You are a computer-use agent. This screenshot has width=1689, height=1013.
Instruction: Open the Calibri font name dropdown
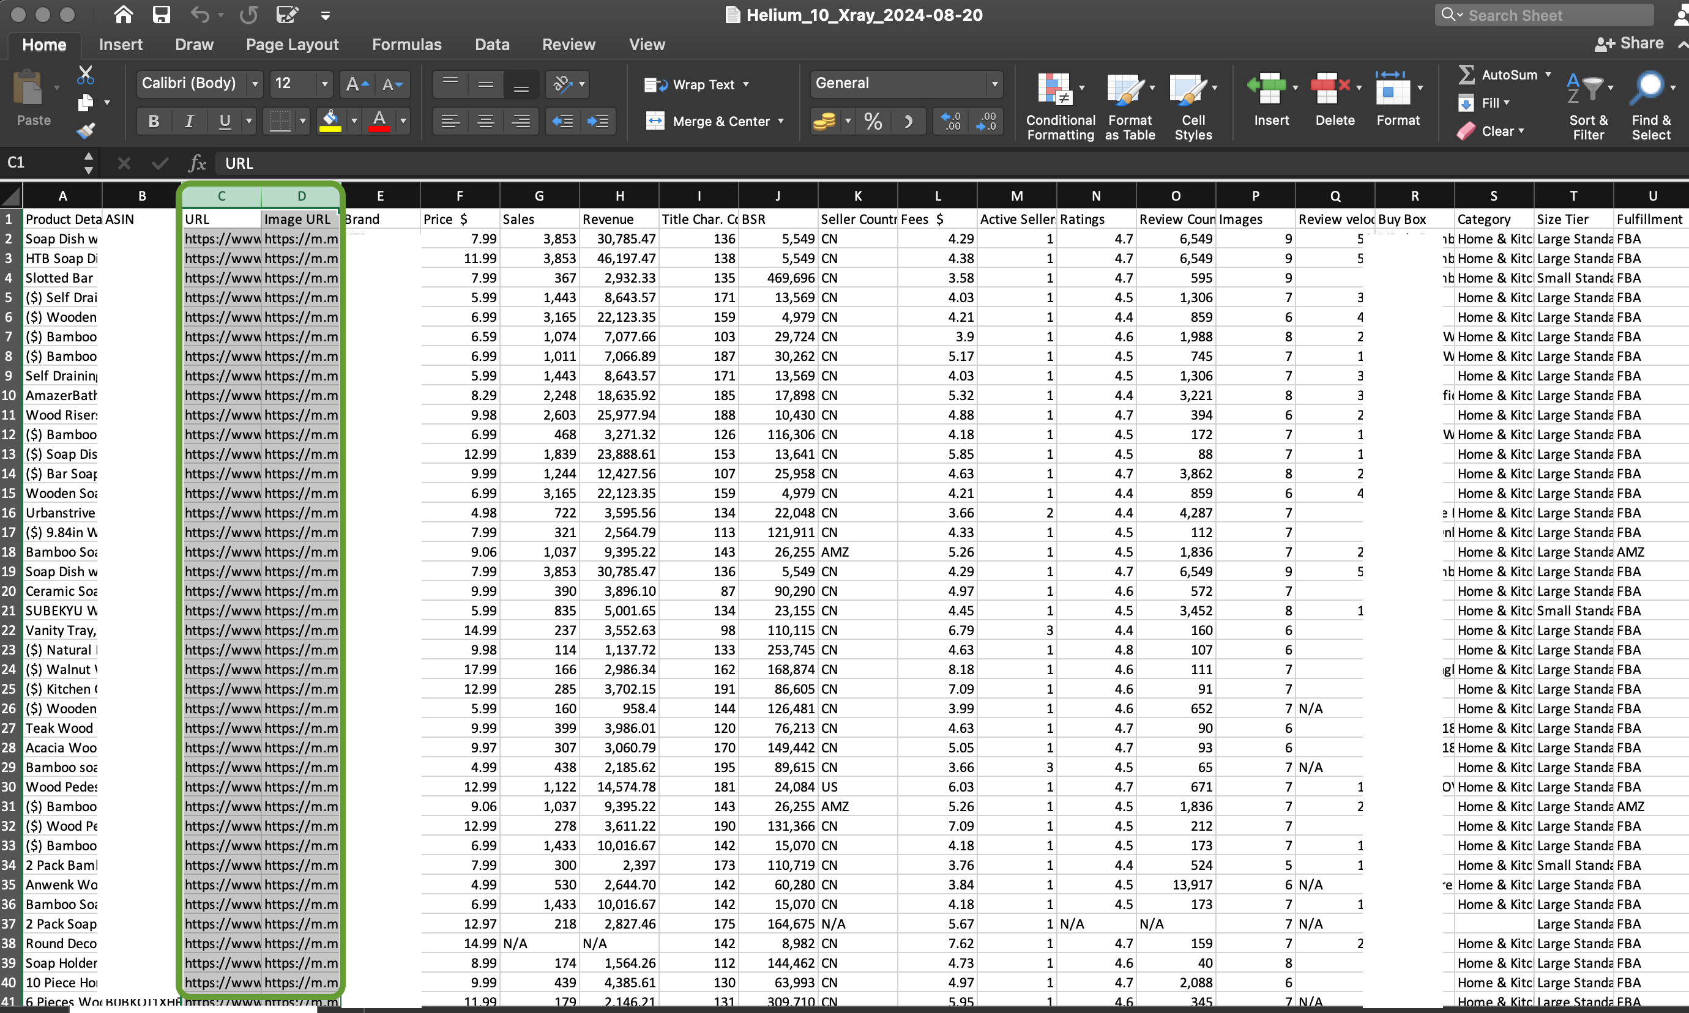pyautogui.click(x=255, y=84)
